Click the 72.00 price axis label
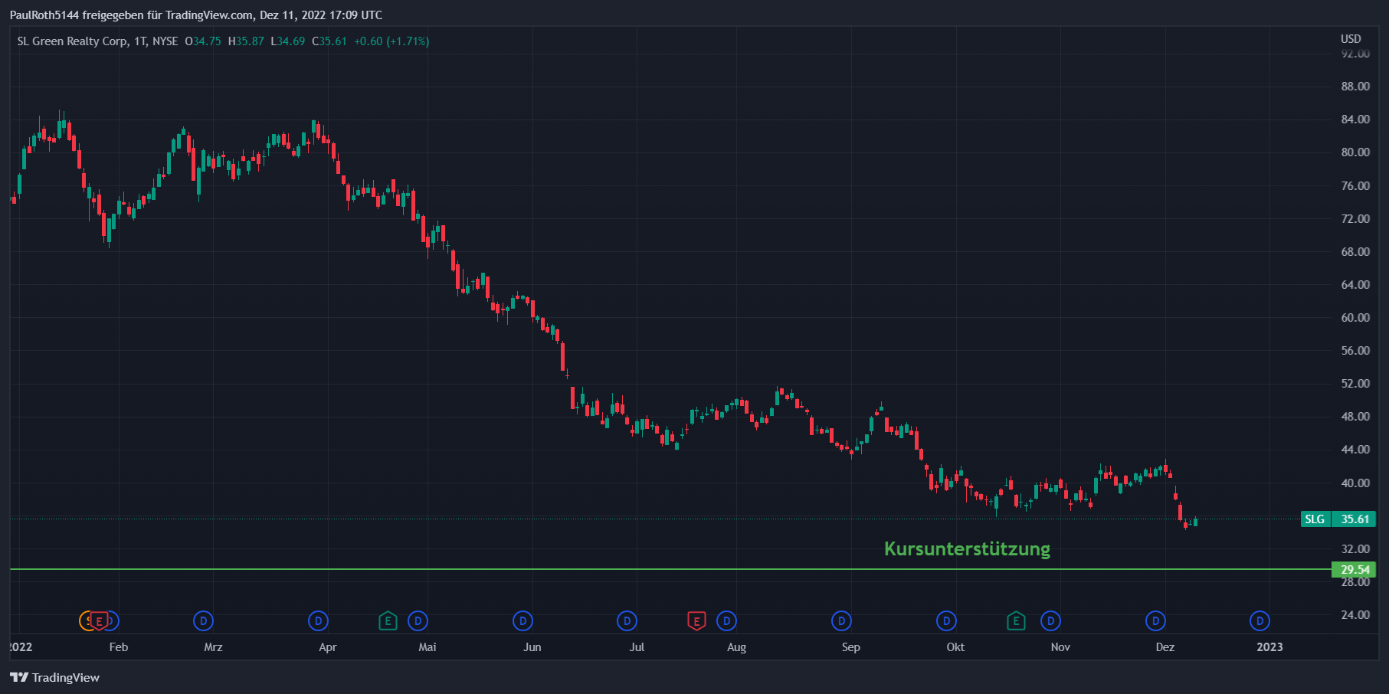1389x694 pixels. click(x=1355, y=218)
